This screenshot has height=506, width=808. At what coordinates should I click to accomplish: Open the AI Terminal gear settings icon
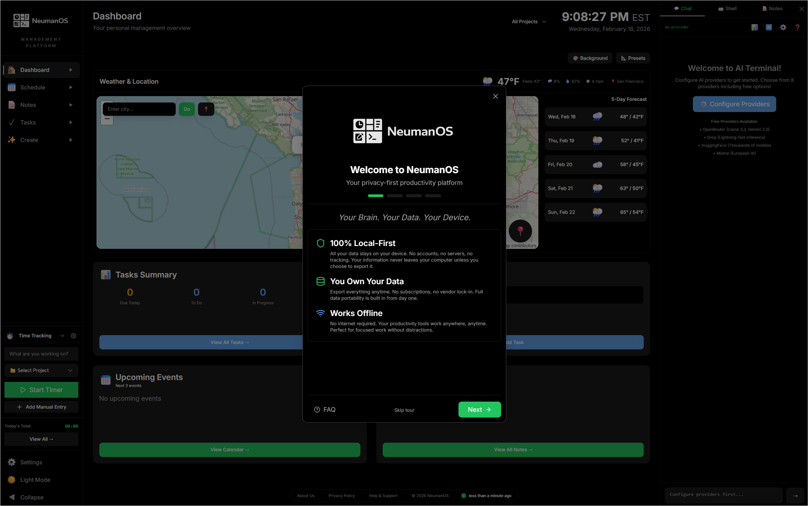[783, 27]
